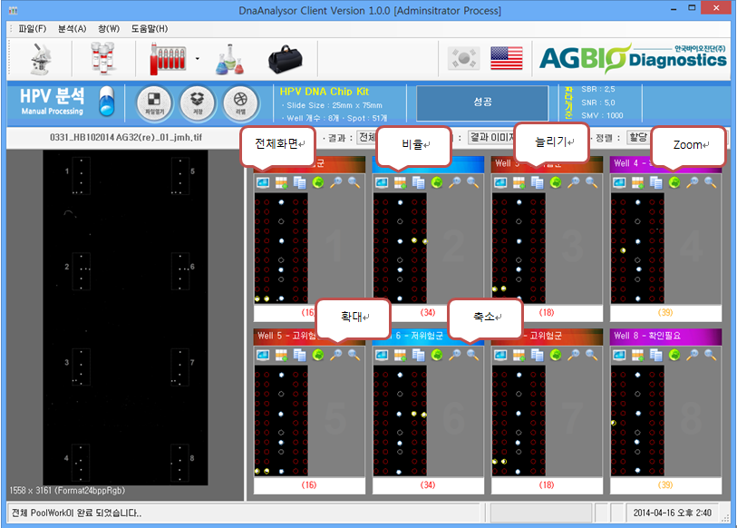The image size is (737, 528).
Task: Open Well 2 chip spot image
Action: pyautogui.click(x=400, y=248)
